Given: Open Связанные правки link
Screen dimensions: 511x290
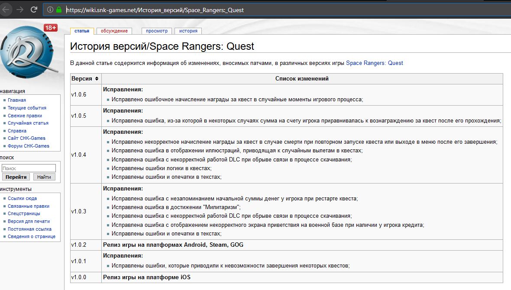Looking at the screenshot, I should pos(29,206).
